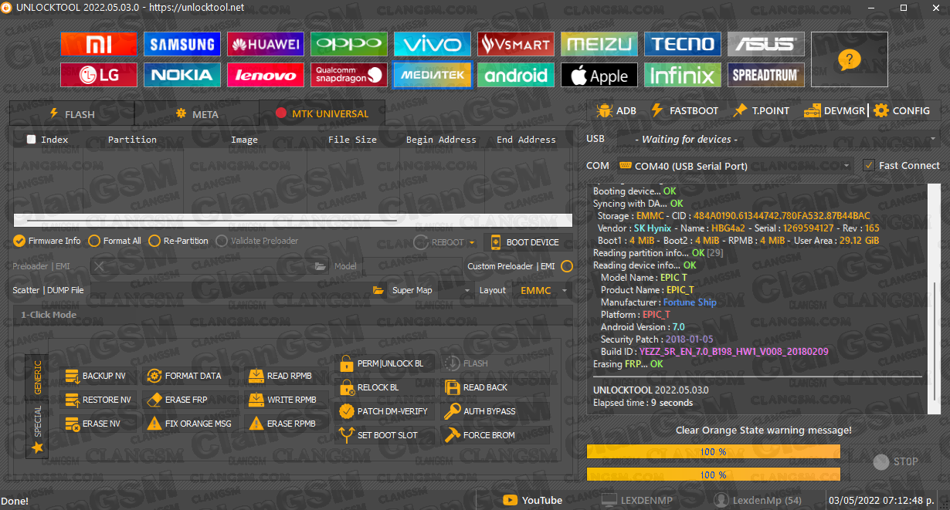Viewport: 950px width, 510px height.
Task: Select the Xiaomi MI brand logo
Action: (99, 44)
